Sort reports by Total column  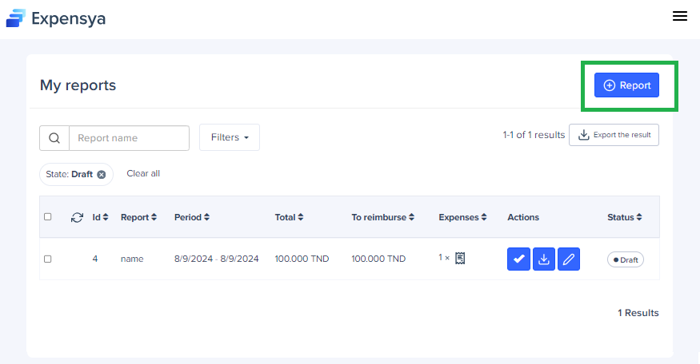pyautogui.click(x=289, y=217)
